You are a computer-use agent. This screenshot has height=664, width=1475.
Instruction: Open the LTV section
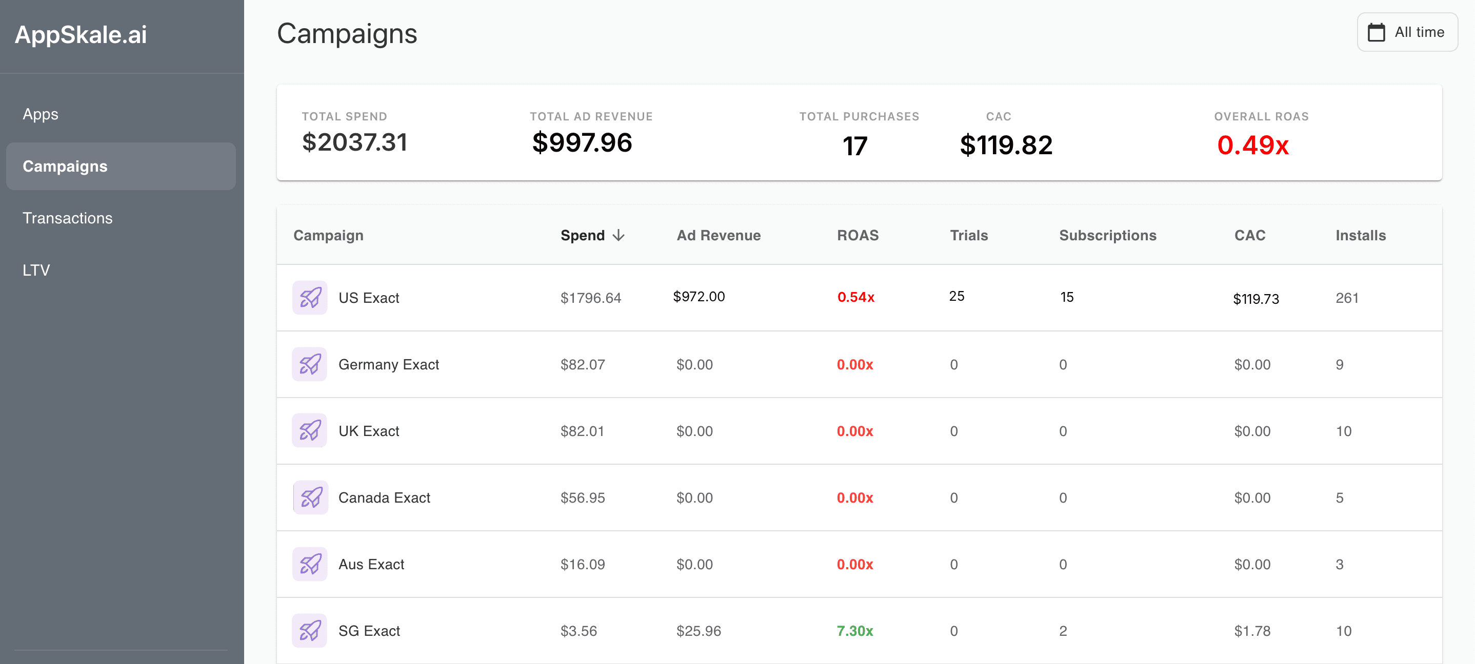point(36,269)
